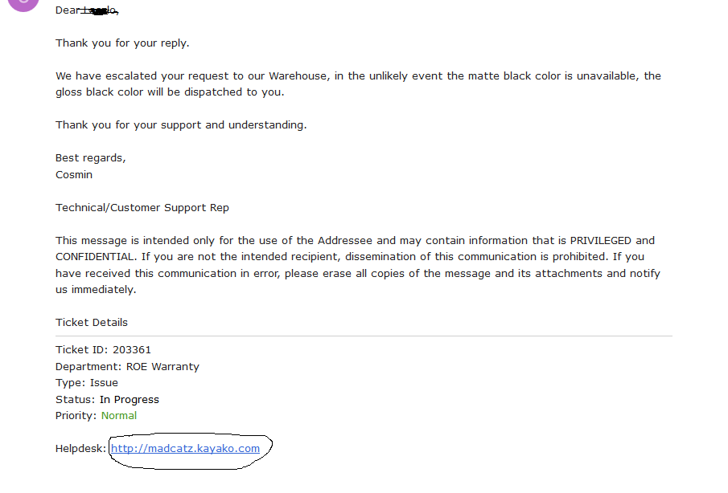The height and width of the screenshot is (493, 728).
Task: Click the green Normal priority value
Action: [119, 416]
